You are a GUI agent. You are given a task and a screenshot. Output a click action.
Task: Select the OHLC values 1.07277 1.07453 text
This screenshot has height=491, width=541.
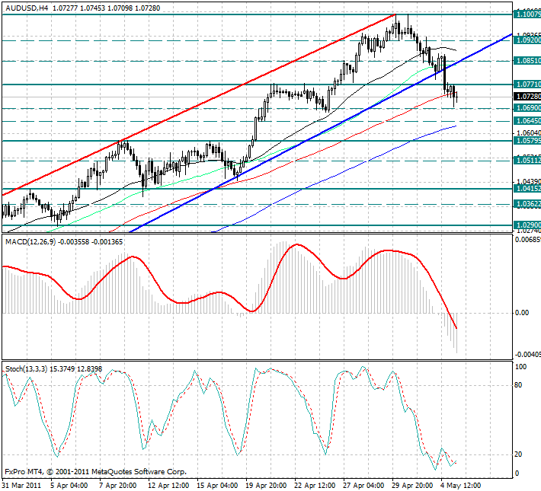[78, 8]
